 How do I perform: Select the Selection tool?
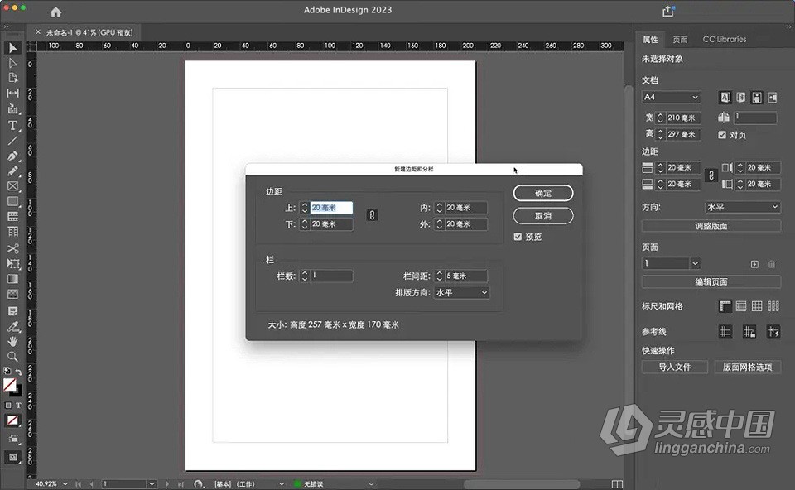[x=12, y=48]
